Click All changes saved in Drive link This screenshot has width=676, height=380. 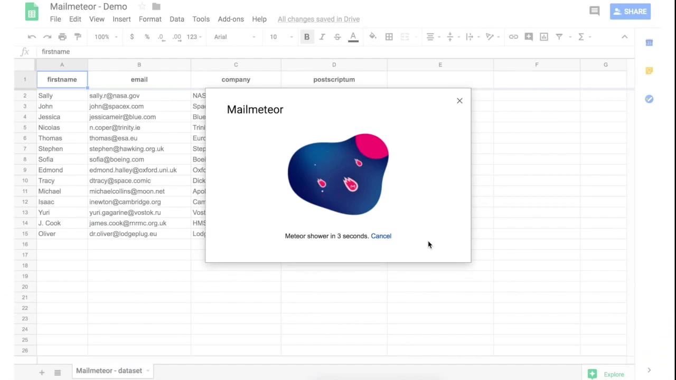click(x=318, y=19)
